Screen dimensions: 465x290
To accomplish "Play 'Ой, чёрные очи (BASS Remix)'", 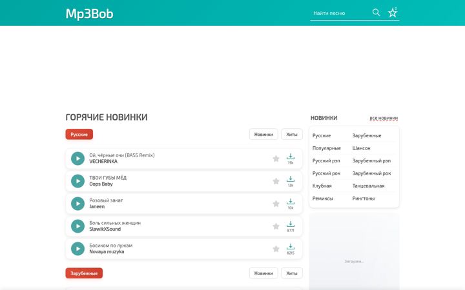I will [77, 159].
